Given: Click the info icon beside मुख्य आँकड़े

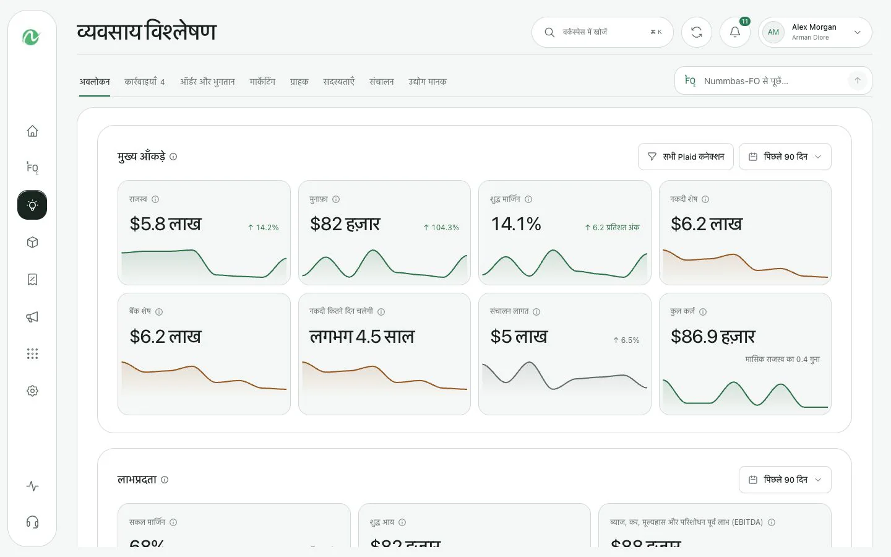Looking at the screenshot, I should coord(173,157).
